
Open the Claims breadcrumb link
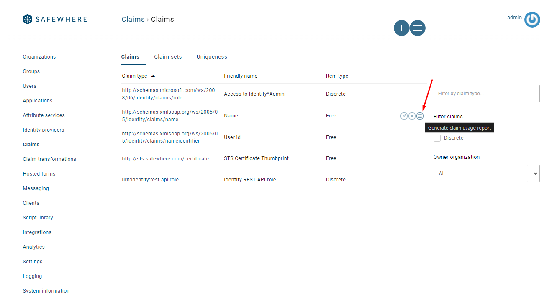tap(133, 19)
